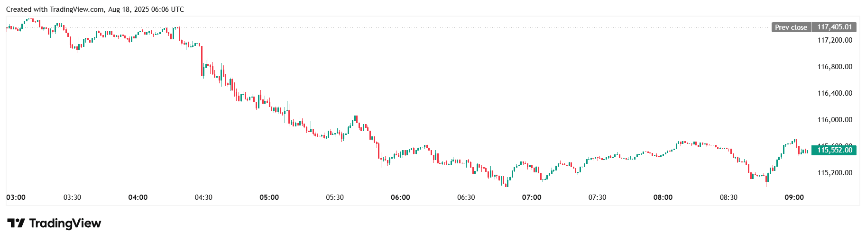Click the 117,405.01 previous close value

[834, 27]
